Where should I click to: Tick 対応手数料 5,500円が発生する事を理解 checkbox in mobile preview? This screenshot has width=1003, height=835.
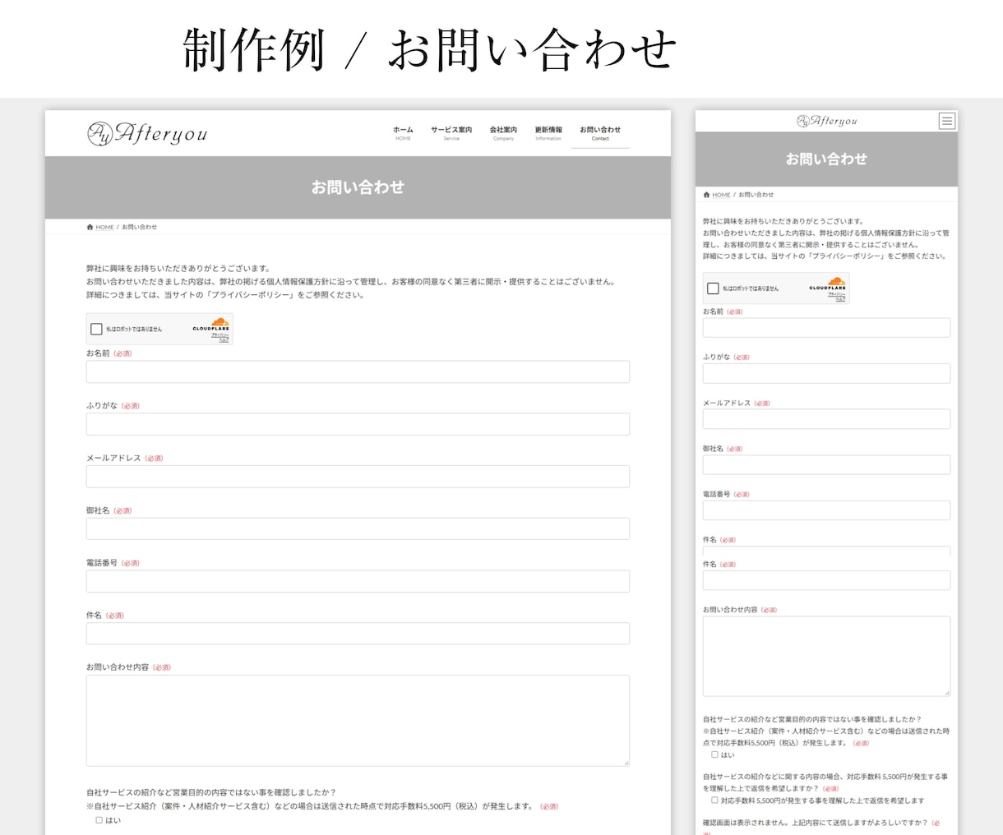click(715, 800)
